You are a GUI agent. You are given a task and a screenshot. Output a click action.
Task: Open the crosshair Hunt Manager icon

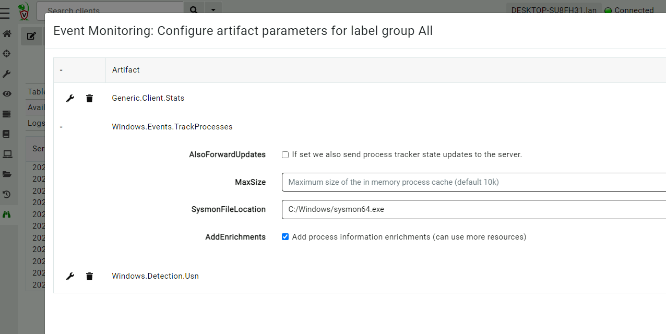(7, 54)
